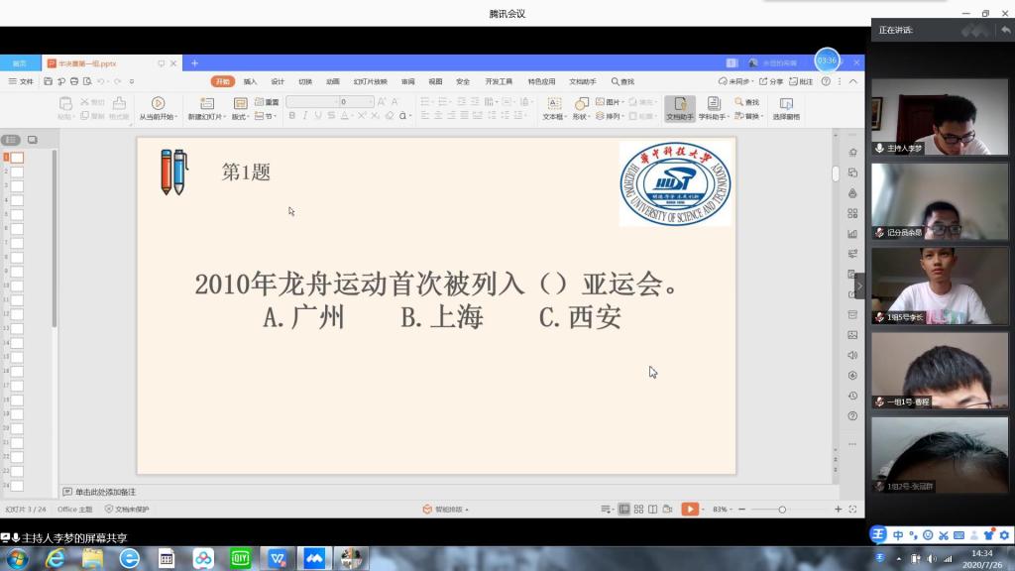Open the 83% zoom level dropdown
The width and height of the screenshot is (1015, 571).
pos(723,510)
